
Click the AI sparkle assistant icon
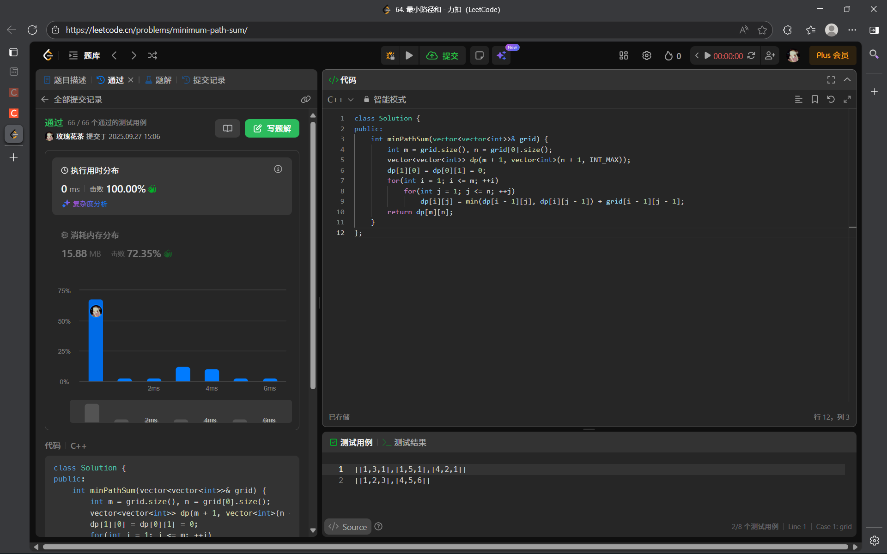point(501,56)
